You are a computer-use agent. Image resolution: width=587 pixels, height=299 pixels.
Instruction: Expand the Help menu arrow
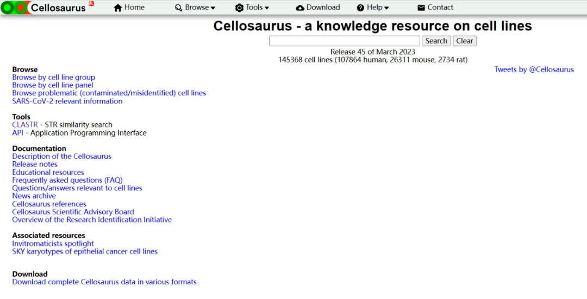click(x=387, y=8)
